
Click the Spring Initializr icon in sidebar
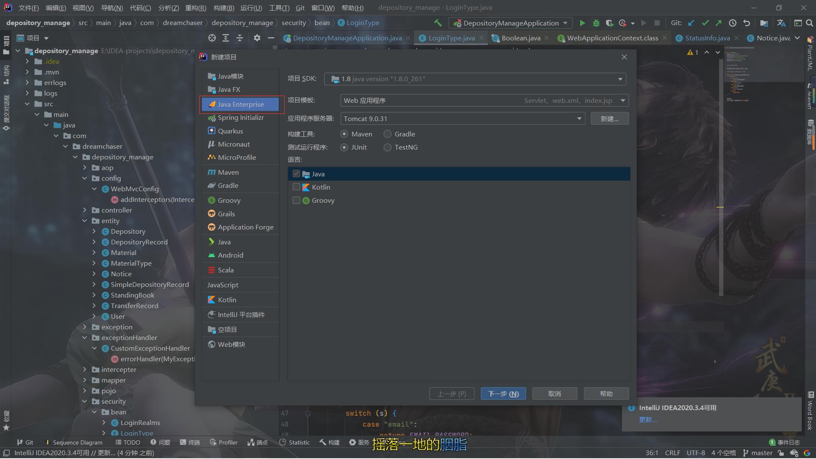click(212, 118)
